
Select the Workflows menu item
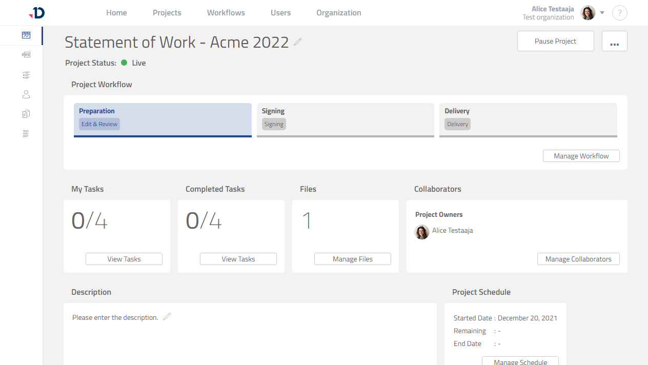(x=226, y=12)
